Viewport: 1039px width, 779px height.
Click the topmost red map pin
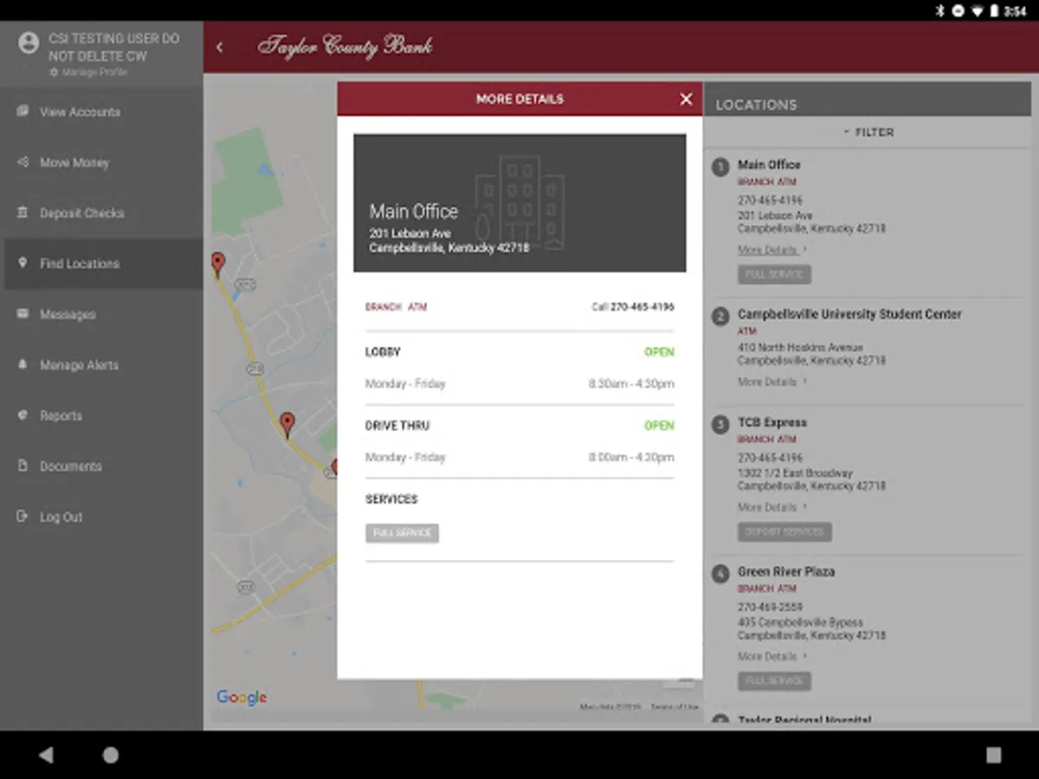click(218, 264)
